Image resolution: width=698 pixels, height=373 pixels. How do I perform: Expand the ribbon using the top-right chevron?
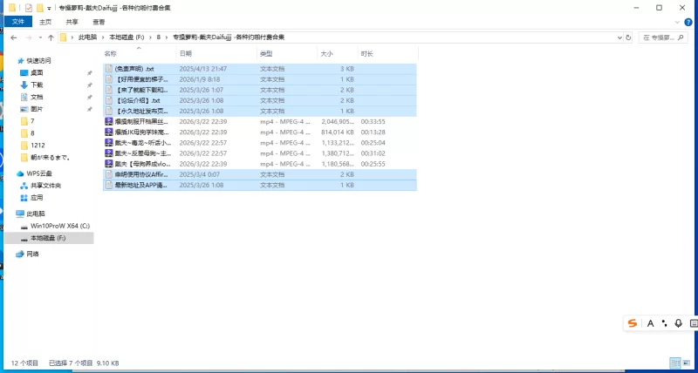(679, 21)
